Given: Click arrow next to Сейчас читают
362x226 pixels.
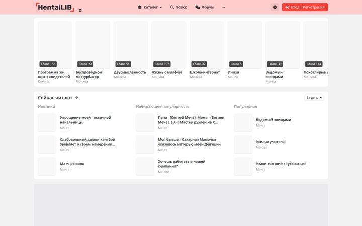Looking at the screenshot, I should click(76, 98).
